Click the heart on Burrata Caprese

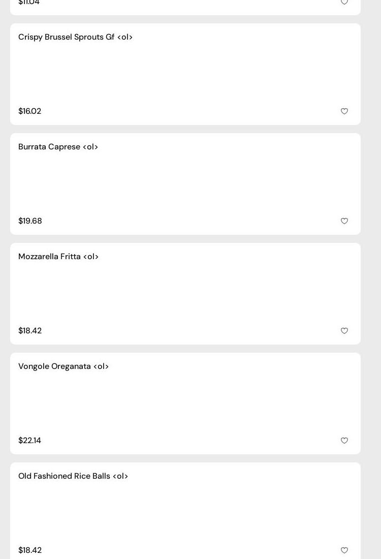pos(344,221)
